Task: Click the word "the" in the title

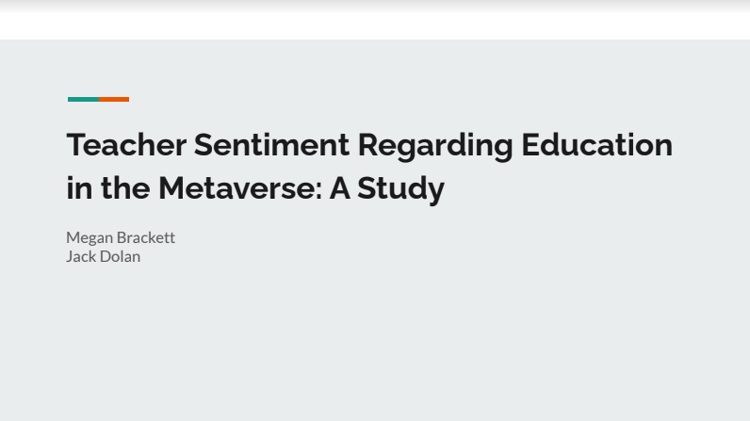Action: (125, 188)
